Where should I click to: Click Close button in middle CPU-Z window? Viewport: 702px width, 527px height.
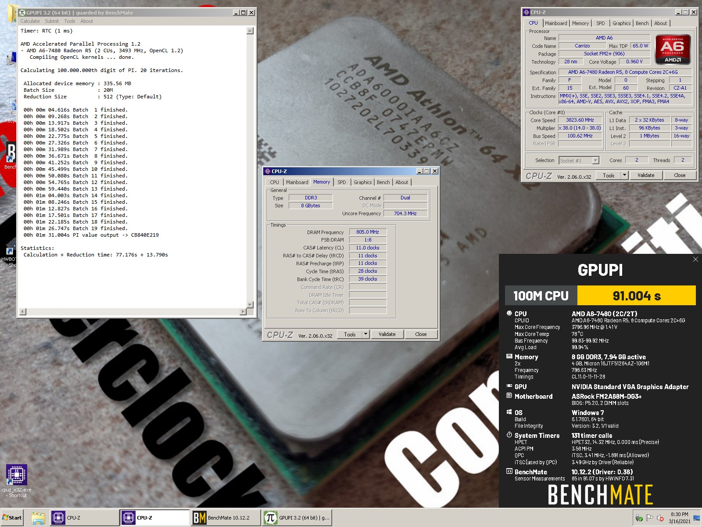coord(421,334)
